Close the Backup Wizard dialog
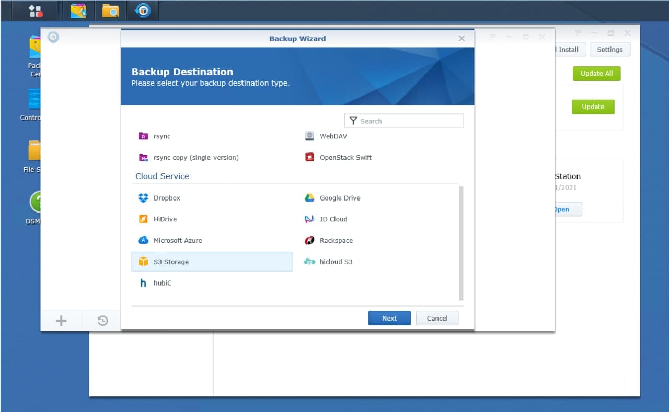 [462, 39]
